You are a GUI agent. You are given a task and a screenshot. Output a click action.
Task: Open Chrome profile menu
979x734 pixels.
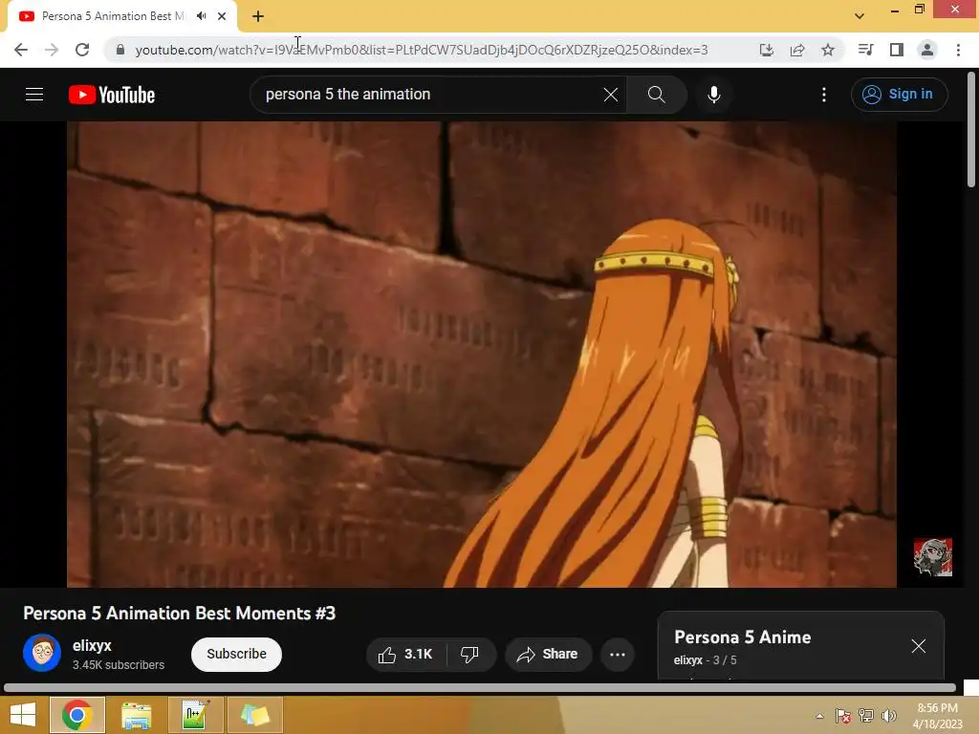click(927, 50)
